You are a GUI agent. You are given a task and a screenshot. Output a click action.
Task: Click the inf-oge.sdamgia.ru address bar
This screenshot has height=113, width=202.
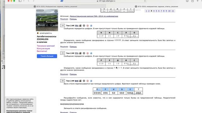106,1
